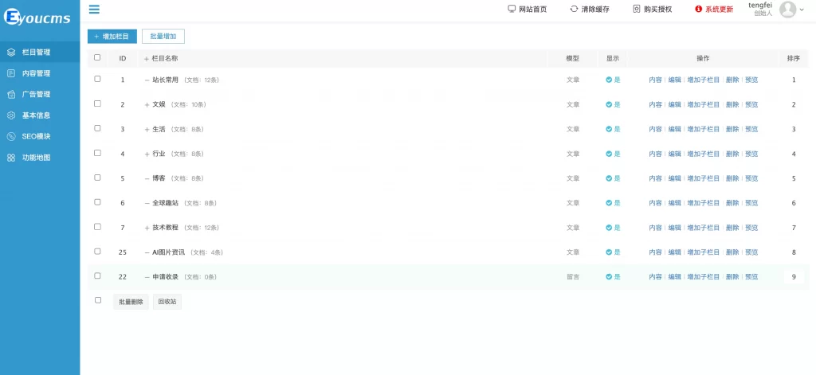
Task: Open the user dropdown arrow beside avatar
Action: 802,10
